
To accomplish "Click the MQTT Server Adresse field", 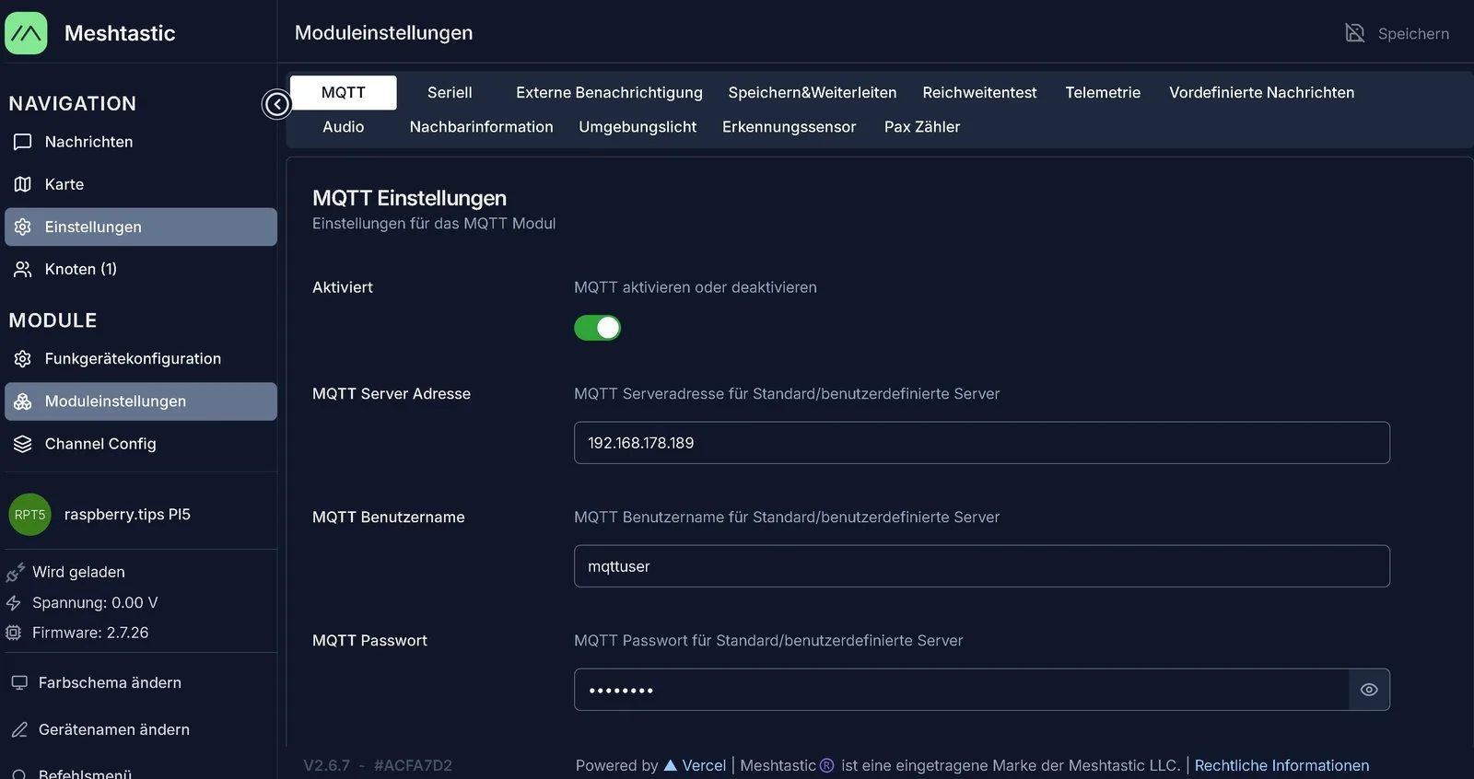I will point(982,443).
